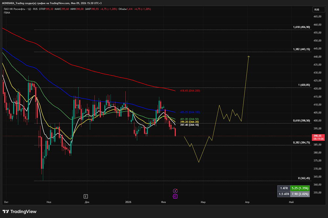Click the 1 ATR table cell
This screenshot has height=218, width=328.
pos(284,188)
